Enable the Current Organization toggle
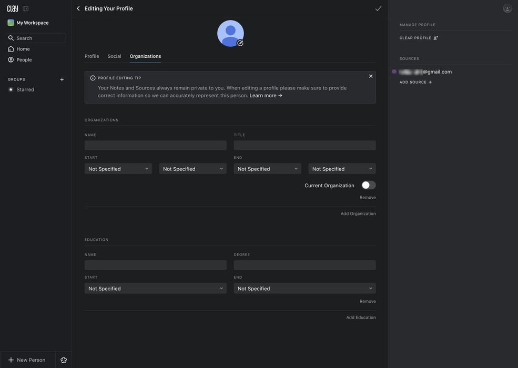This screenshot has height=368, width=518. [x=369, y=185]
